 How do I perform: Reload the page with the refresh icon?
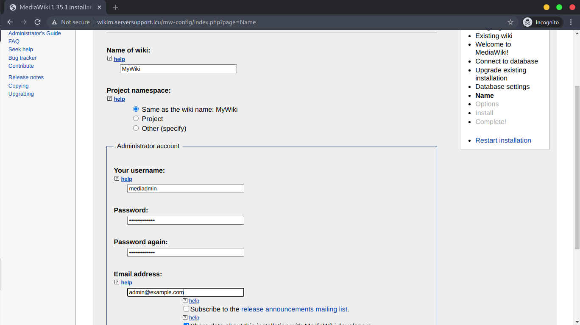(x=37, y=22)
